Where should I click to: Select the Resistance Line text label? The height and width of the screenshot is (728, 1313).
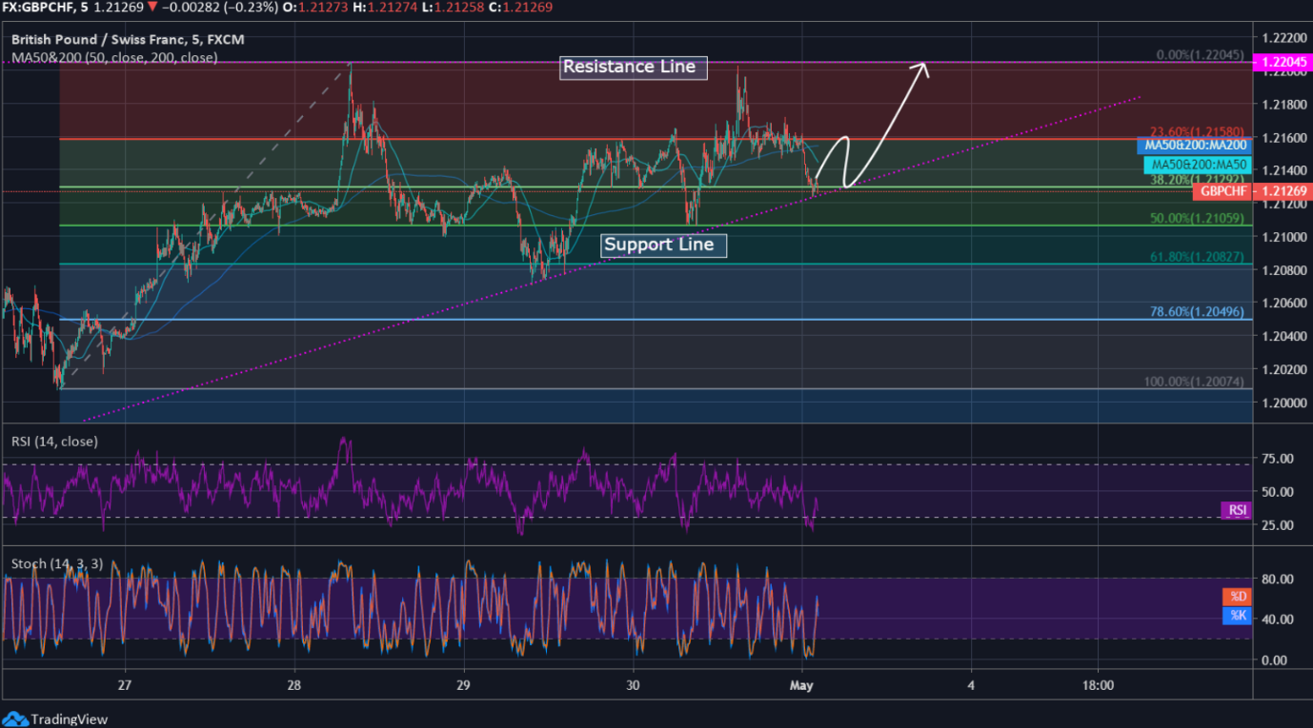pos(629,67)
